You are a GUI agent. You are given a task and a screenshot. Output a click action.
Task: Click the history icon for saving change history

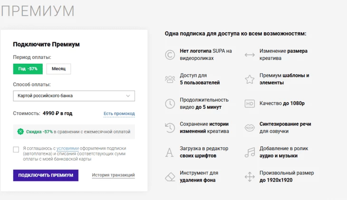[170, 128]
